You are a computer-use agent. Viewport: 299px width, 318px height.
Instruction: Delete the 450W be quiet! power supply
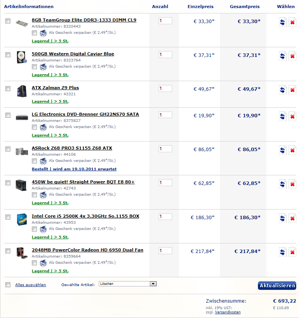click(x=292, y=184)
